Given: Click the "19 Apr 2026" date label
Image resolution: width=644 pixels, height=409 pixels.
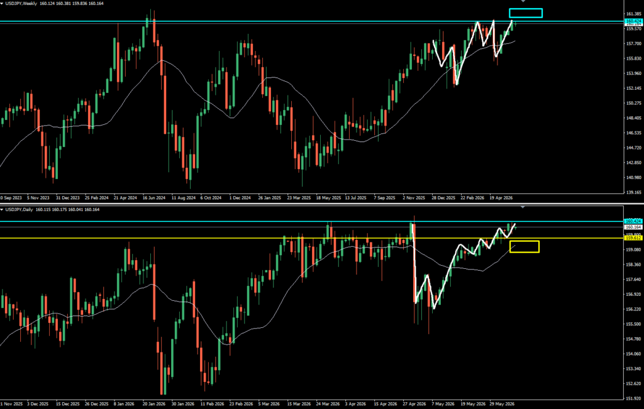Looking at the screenshot, I should (x=501, y=198).
